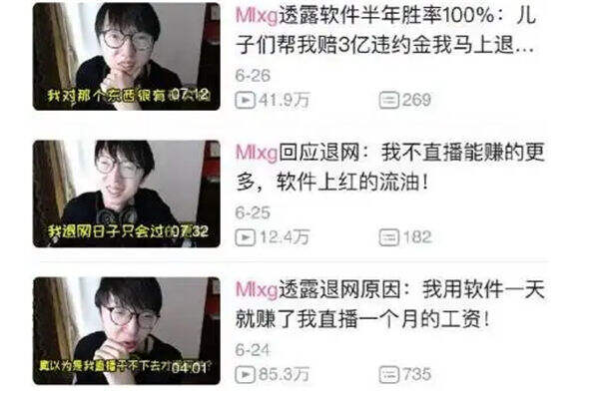The height and width of the screenshot is (402, 599).
Task: Open the thumbnail of the 6-26 video
Action: [x=127, y=57]
